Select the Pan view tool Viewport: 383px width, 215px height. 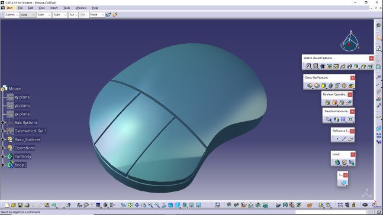tap(137, 205)
